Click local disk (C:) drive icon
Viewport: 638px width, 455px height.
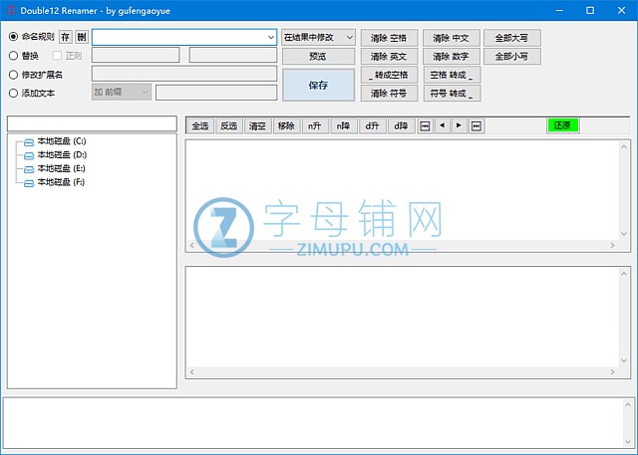pyautogui.click(x=29, y=141)
